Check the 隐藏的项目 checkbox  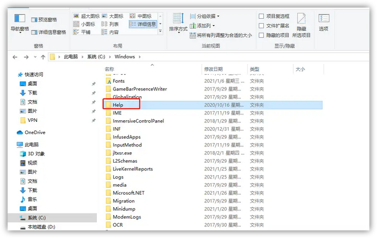tap(261, 35)
